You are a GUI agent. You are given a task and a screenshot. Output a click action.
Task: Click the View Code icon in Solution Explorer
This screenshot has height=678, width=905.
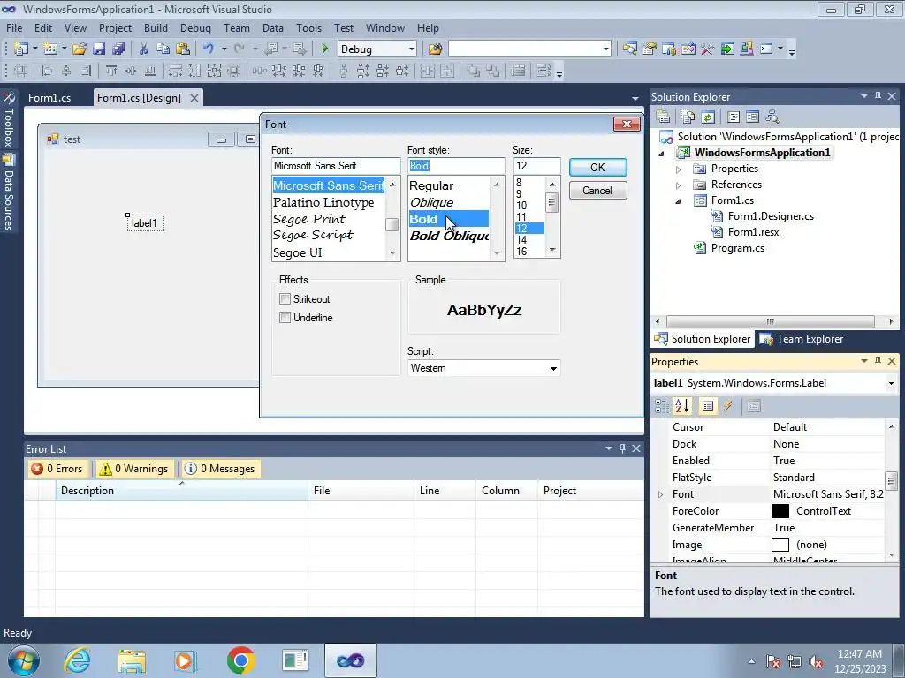click(x=733, y=117)
